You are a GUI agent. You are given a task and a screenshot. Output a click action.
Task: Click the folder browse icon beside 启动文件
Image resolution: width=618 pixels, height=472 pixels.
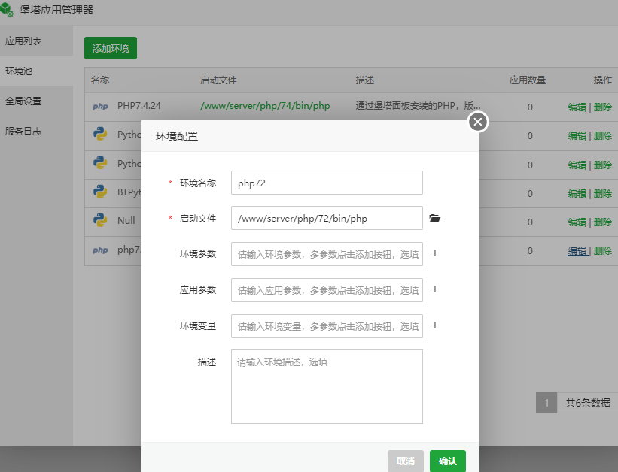(434, 218)
